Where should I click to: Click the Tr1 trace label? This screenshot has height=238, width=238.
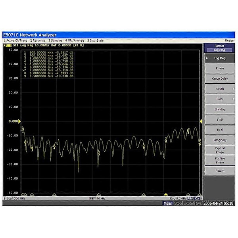pos(8,45)
